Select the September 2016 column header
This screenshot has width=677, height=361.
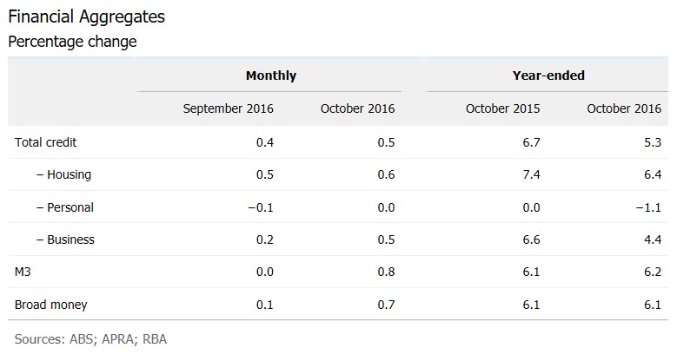tap(228, 108)
